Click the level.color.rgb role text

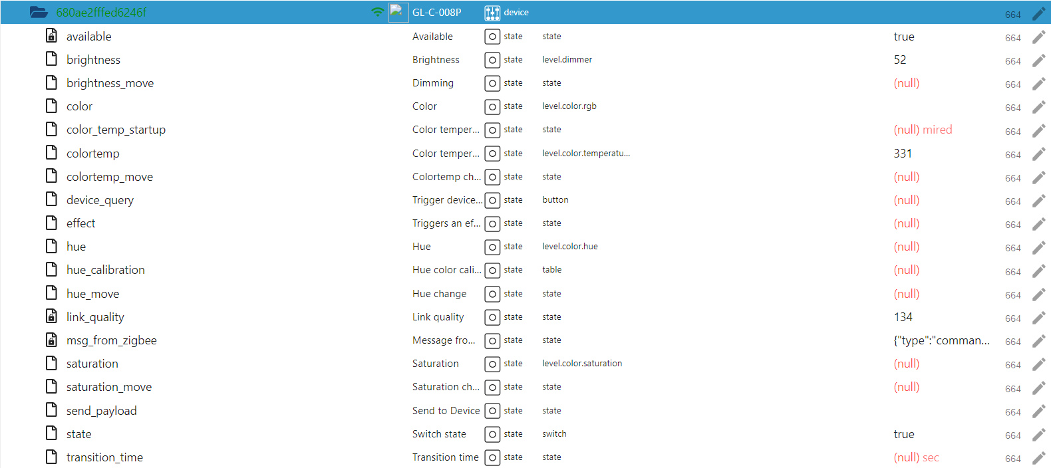(x=569, y=106)
